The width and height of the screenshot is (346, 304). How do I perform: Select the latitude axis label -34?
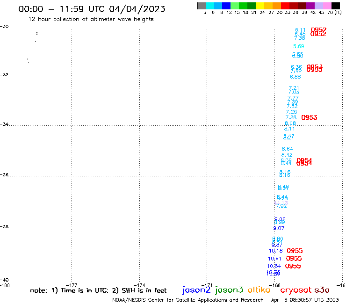click(4, 124)
